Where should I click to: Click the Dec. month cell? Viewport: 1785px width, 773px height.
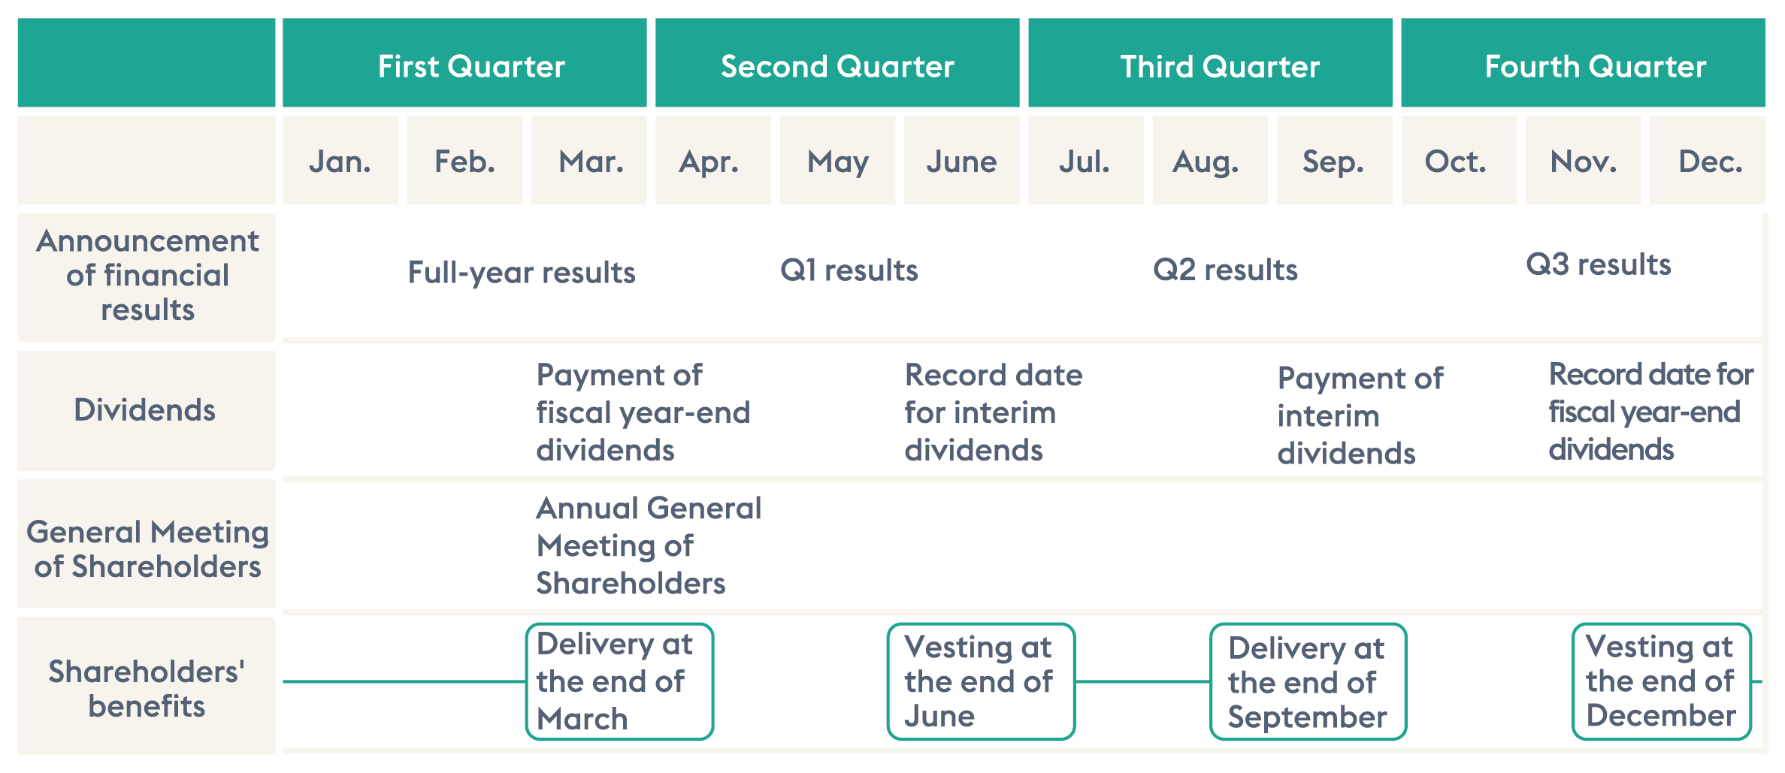1708,160
